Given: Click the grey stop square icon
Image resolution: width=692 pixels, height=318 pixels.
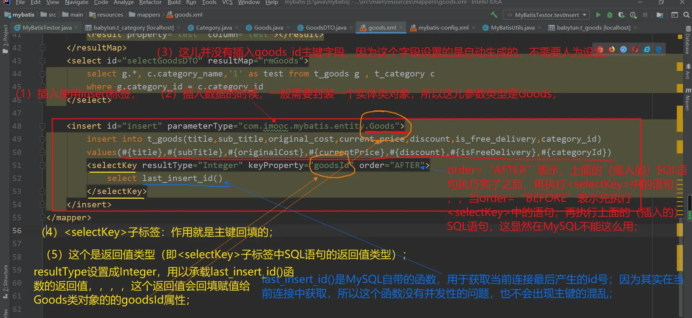Looking at the screenshot, I should point(645,15).
